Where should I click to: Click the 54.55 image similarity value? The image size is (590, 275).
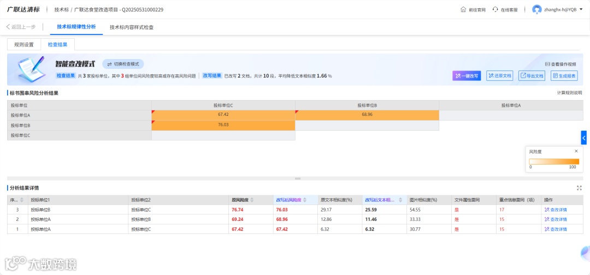(x=415, y=210)
